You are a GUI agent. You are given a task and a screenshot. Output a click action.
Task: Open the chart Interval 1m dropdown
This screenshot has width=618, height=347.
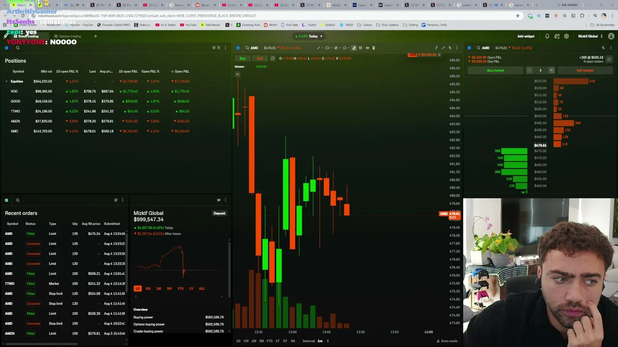(323, 341)
